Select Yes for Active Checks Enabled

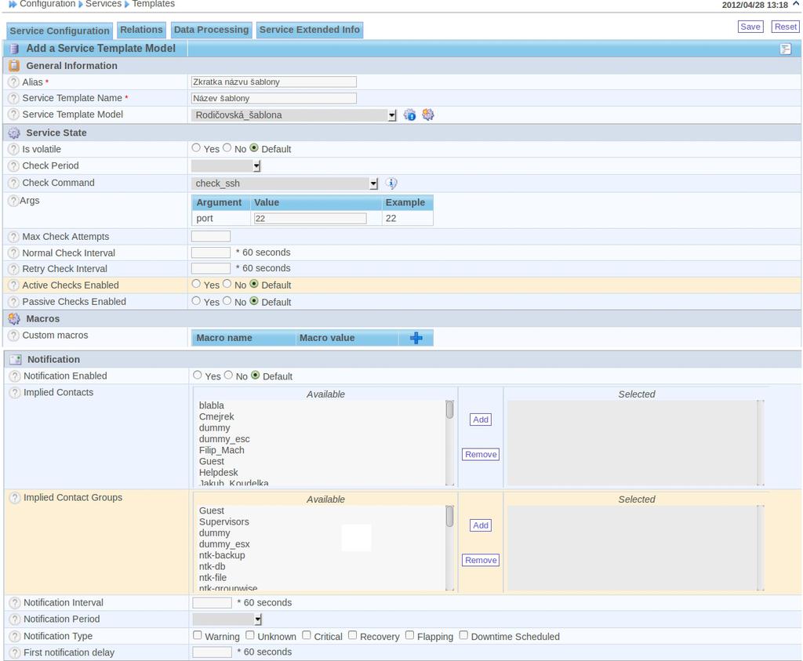tap(196, 284)
